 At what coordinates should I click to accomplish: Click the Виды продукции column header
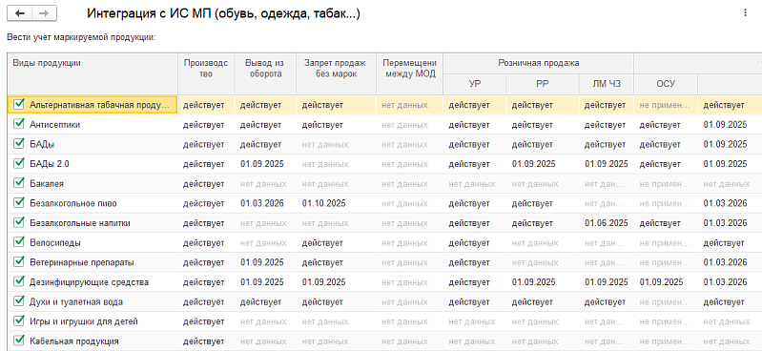click(93, 73)
